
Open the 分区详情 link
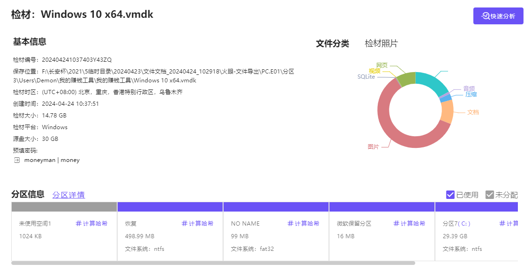click(68, 195)
